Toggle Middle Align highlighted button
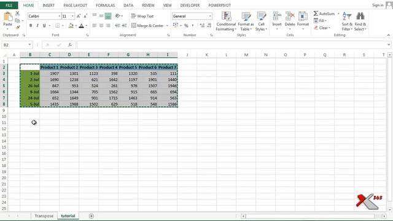393x221 pixels. pyautogui.click(x=101, y=16)
